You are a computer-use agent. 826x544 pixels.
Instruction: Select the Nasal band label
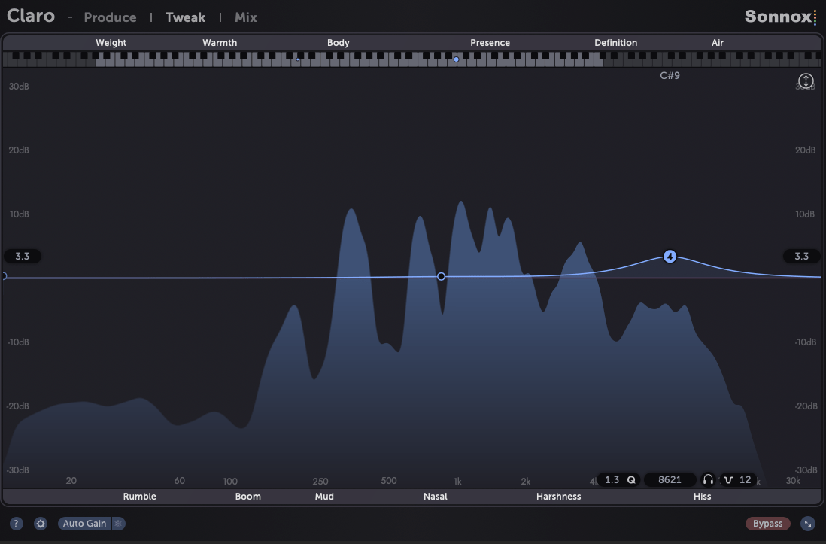[435, 497]
